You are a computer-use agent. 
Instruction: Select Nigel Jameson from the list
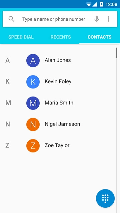(58, 124)
